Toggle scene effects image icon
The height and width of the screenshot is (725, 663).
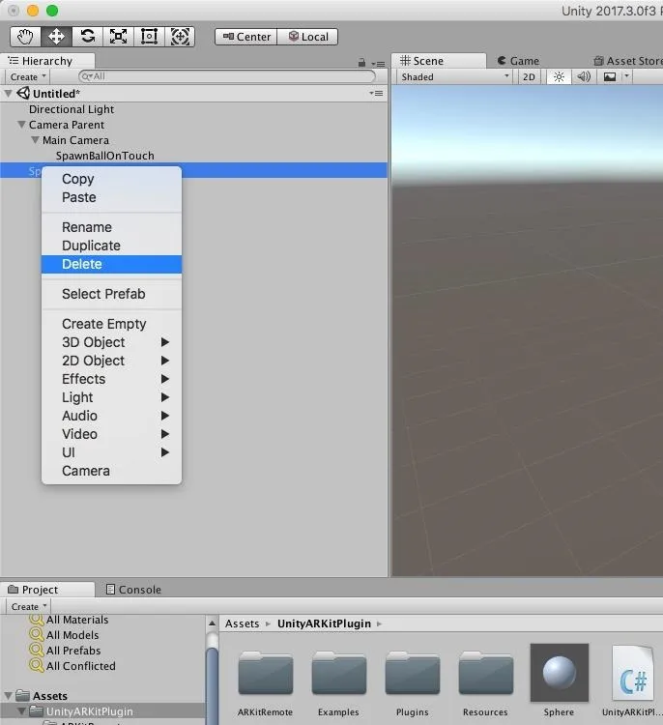[610, 76]
